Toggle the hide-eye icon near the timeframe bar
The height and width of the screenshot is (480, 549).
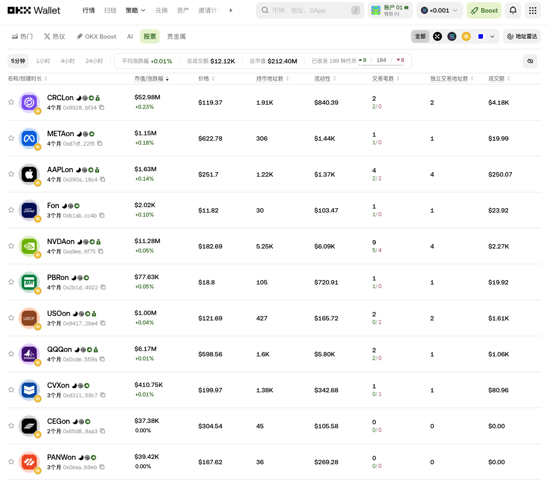coord(530,61)
